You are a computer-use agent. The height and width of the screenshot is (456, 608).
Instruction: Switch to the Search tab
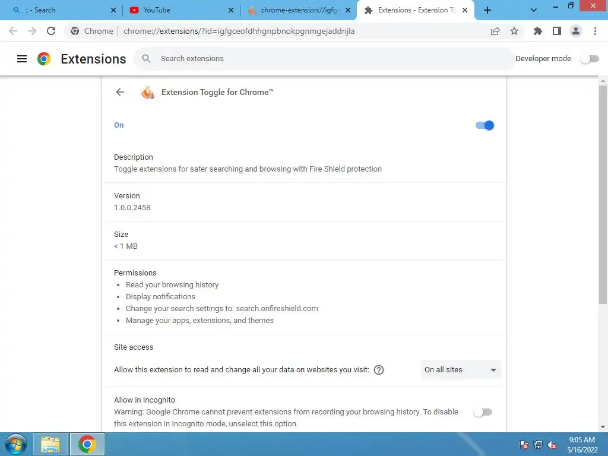62,10
